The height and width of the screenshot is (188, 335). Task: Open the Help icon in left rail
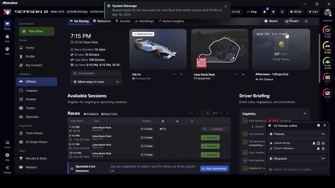pos(7,157)
